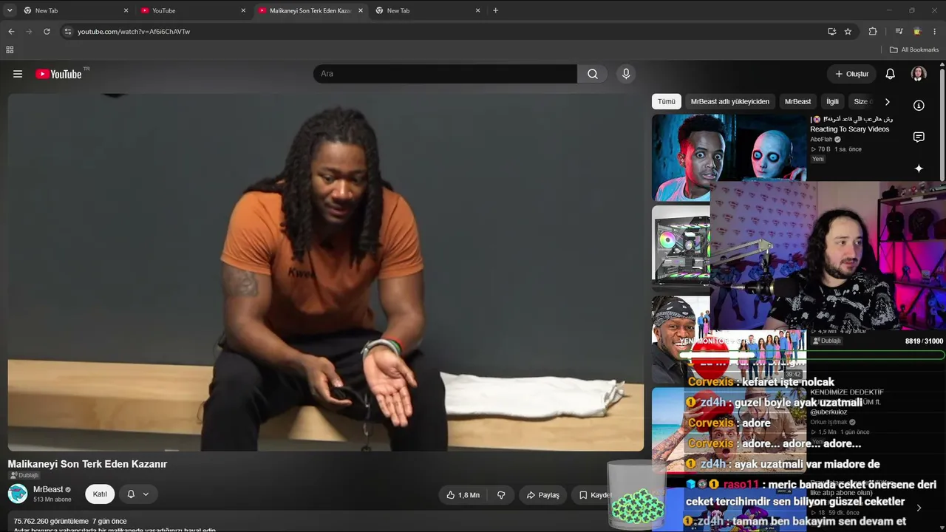The image size is (946, 532).
Task: Select the Tümü filter chip
Action: [667, 101]
